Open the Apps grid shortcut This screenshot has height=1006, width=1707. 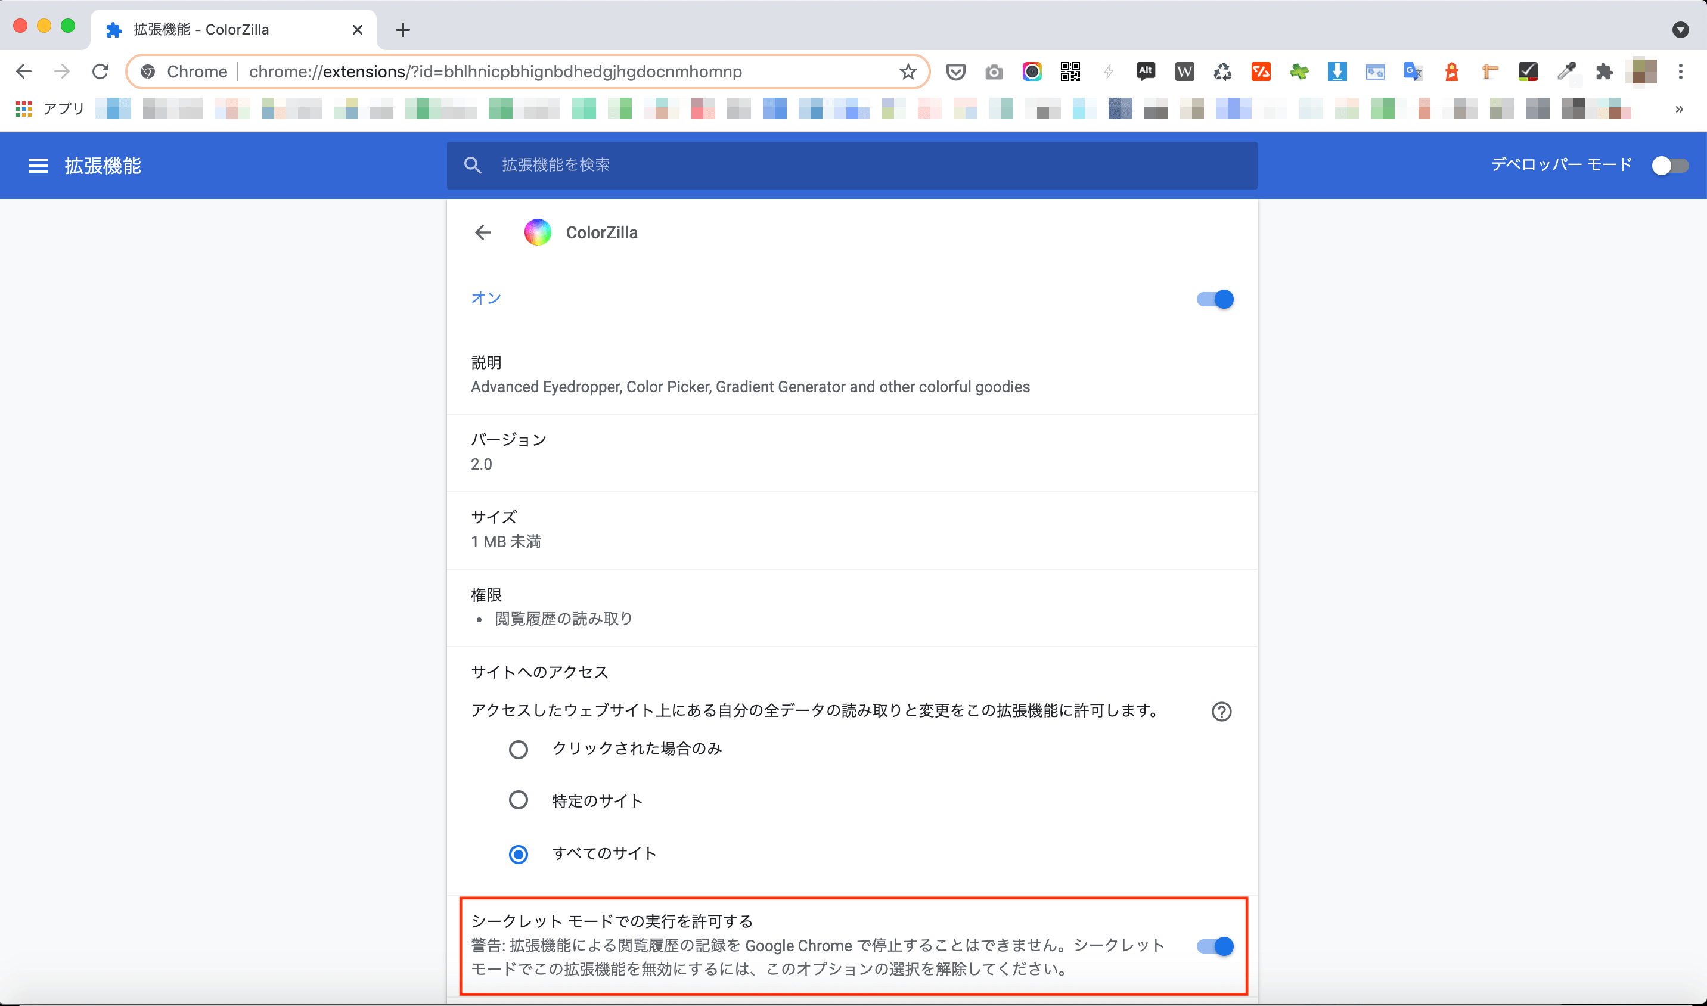(24, 108)
